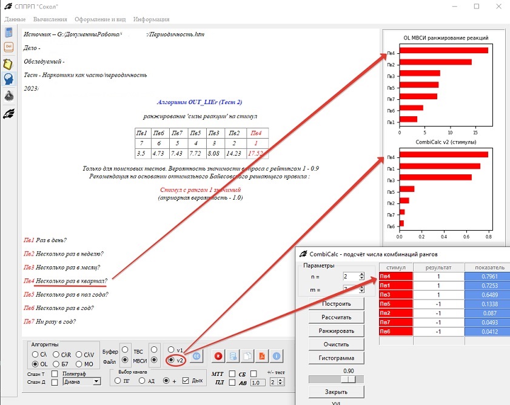Click the copy pages icon in the toolbar
510x405 pixels.
[247, 357]
